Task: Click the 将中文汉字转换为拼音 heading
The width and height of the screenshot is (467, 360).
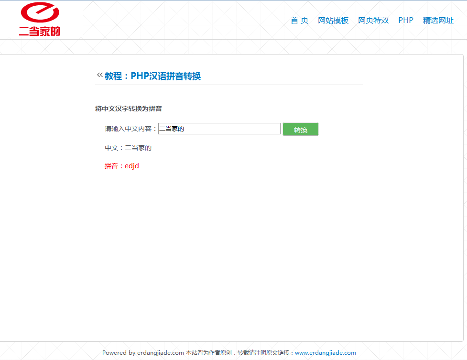Action: coord(129,109)
